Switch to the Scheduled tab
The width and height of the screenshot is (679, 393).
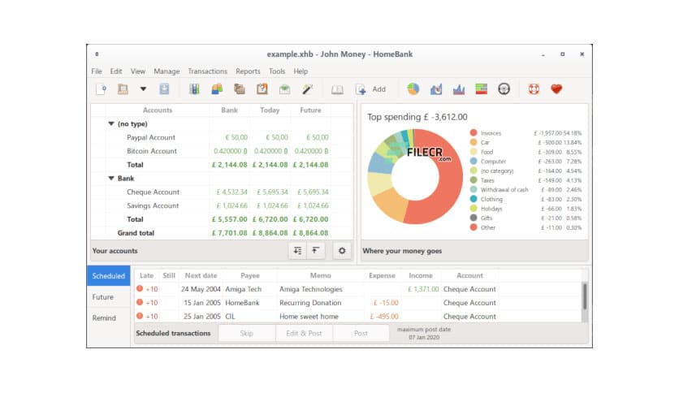point(109,276)
